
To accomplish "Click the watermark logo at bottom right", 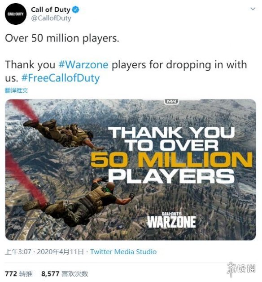I will click(x=241, y=269).
